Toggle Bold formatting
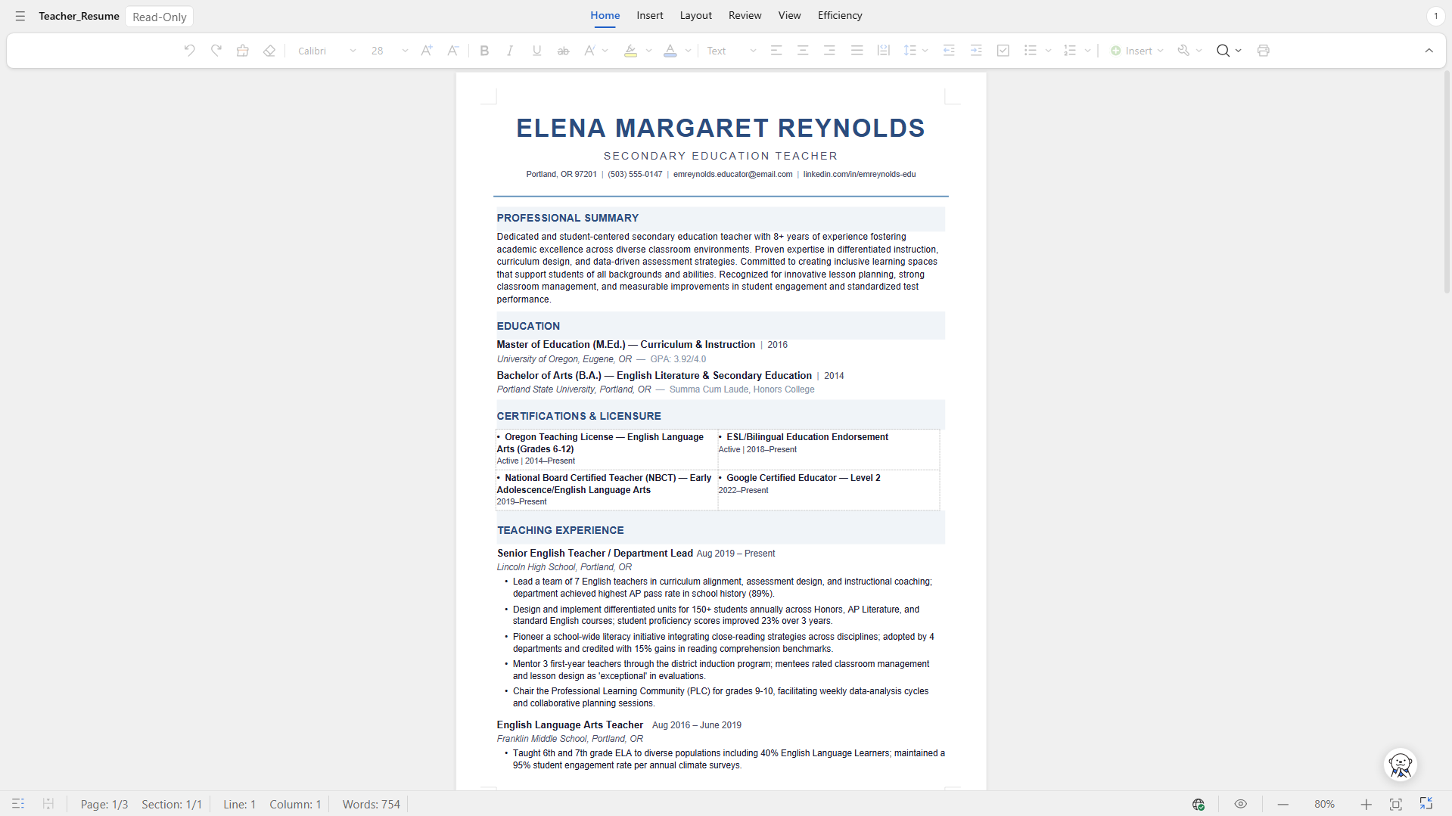The height and width of the screenshot is (816, 1452). 485,51
